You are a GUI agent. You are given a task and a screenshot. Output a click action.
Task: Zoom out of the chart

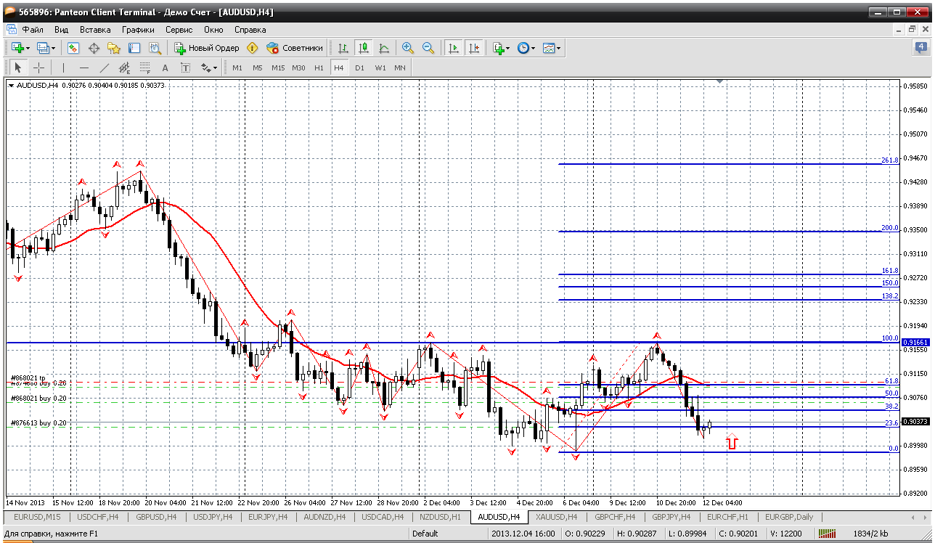tap(428, 48)
